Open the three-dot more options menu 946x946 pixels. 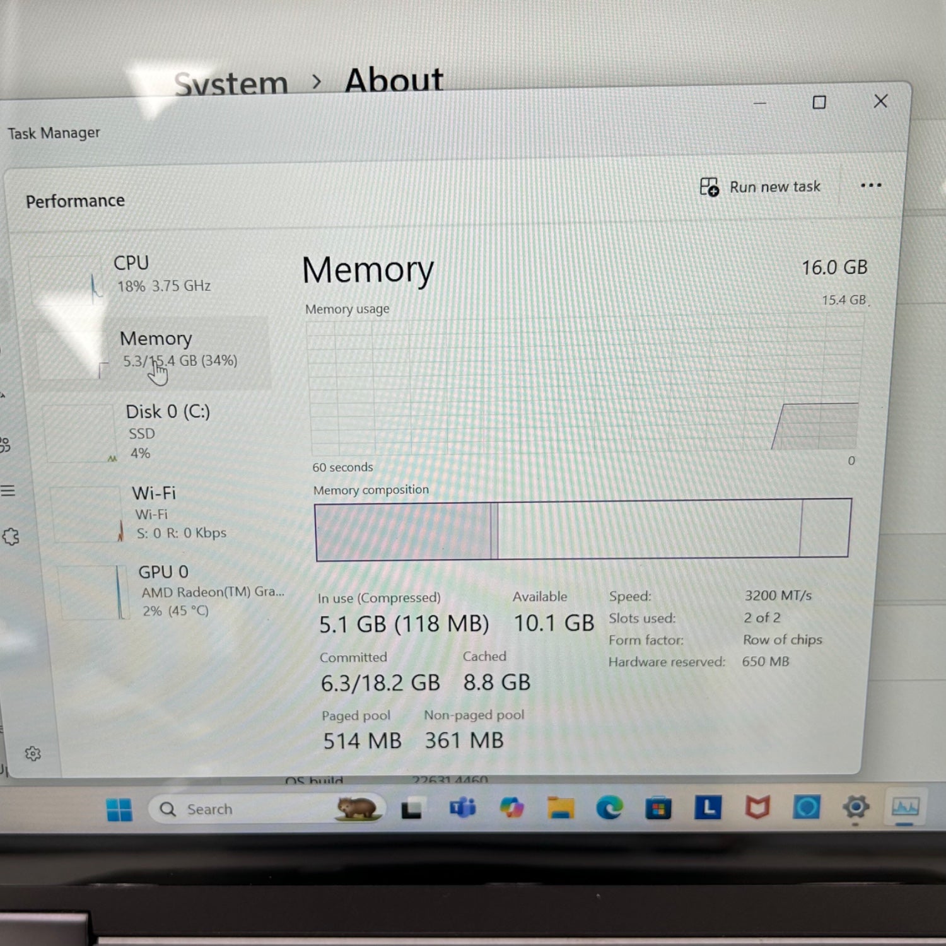tap(870, 185)
